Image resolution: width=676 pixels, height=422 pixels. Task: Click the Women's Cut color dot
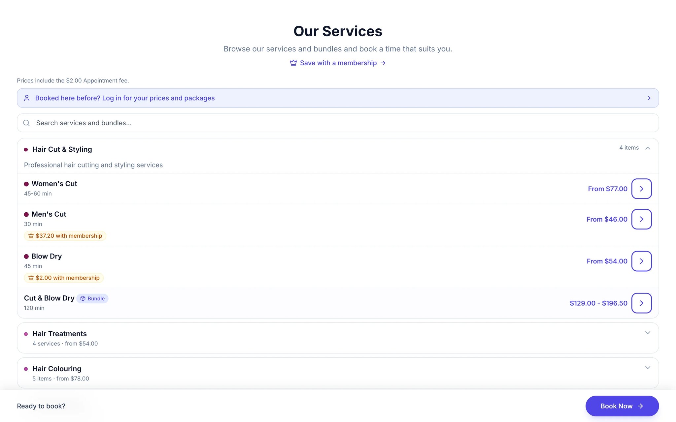pos(26,184)
